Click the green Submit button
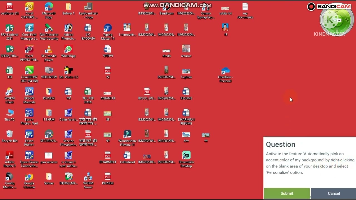The height and width of the screenshot is (200, 356). (287, 193)
